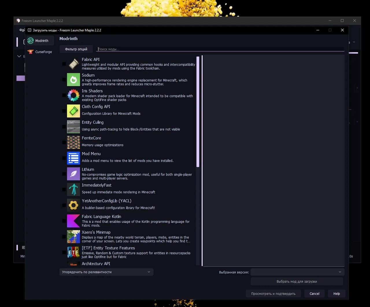Tick the Sodium checkbox

(64, 80)
